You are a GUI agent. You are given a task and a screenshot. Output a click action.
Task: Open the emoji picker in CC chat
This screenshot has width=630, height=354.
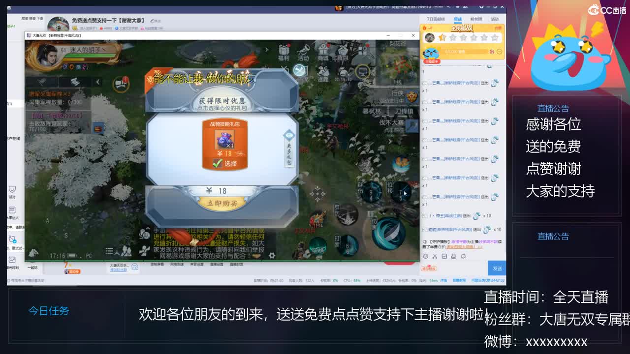tap(425, 256)
